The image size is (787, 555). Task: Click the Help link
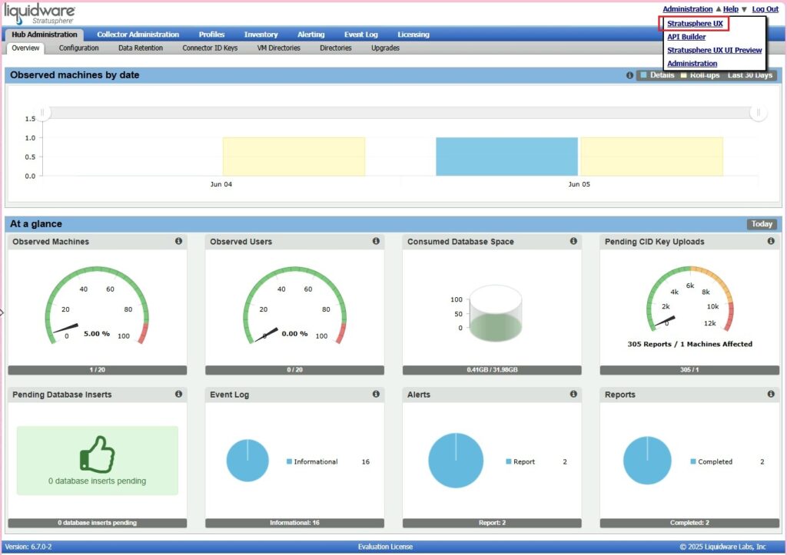point(730,9)
